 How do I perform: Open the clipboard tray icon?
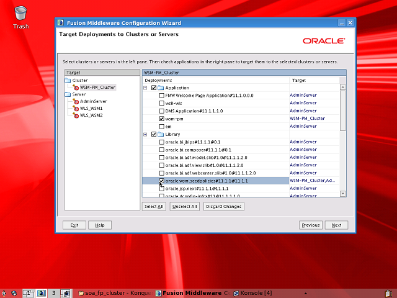(x=390, y=293)
